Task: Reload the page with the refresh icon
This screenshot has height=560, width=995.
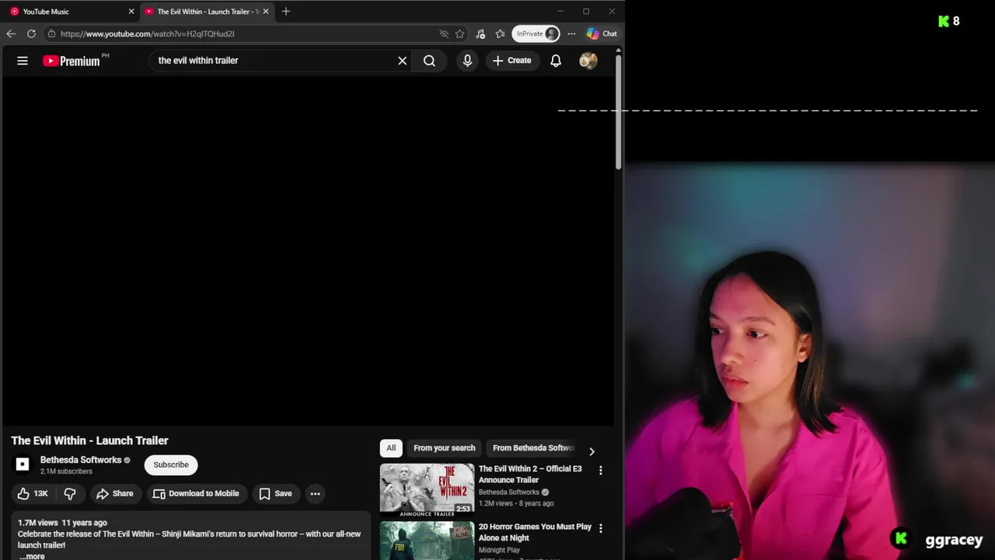Action: click(x=31, y=33)
